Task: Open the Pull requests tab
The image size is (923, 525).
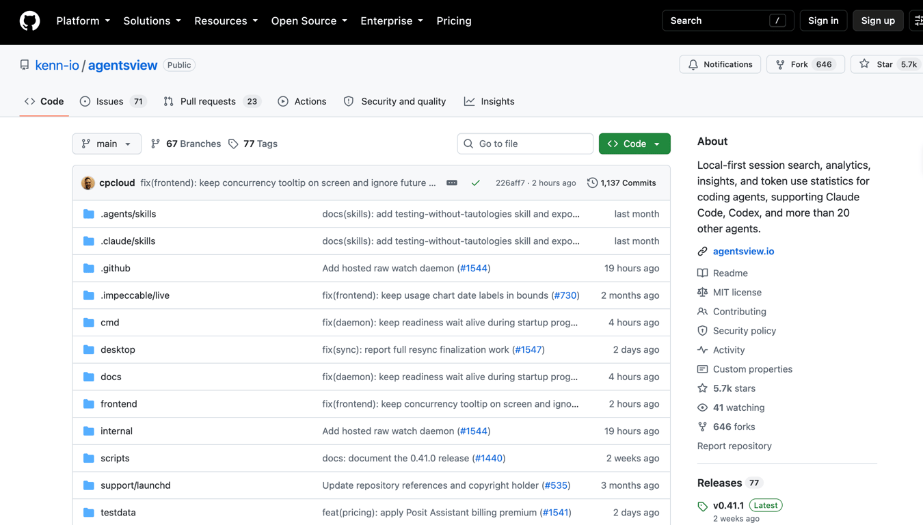Action: (x=212, y=101)
